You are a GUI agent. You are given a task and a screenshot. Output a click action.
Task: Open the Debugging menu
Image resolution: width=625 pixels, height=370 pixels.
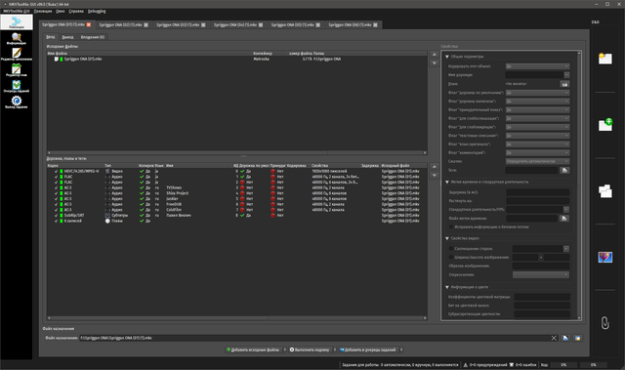click(97, 11)
